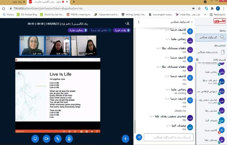Open the Chrome extensions puzzle icon
The image size is (227, 145).
click(x=212, y=8)
